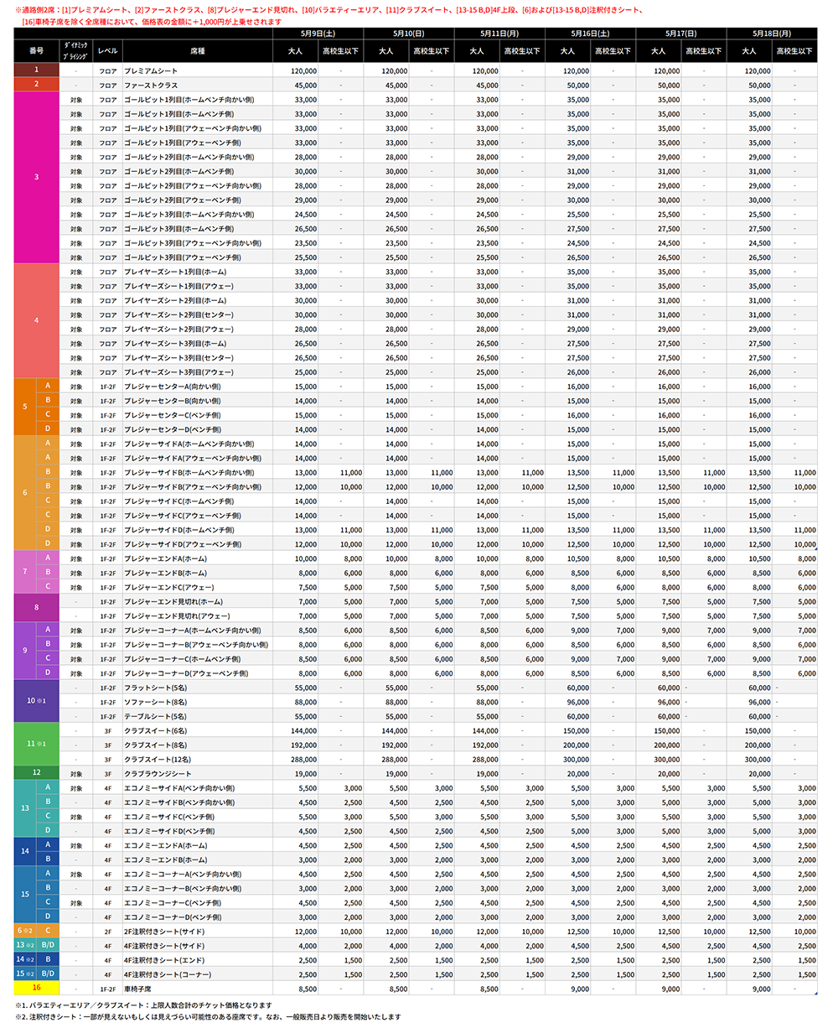Screen dimensions: 838x1028
Task: Click the 5月9日(土) date column header
Action: [x=318, y=34]
